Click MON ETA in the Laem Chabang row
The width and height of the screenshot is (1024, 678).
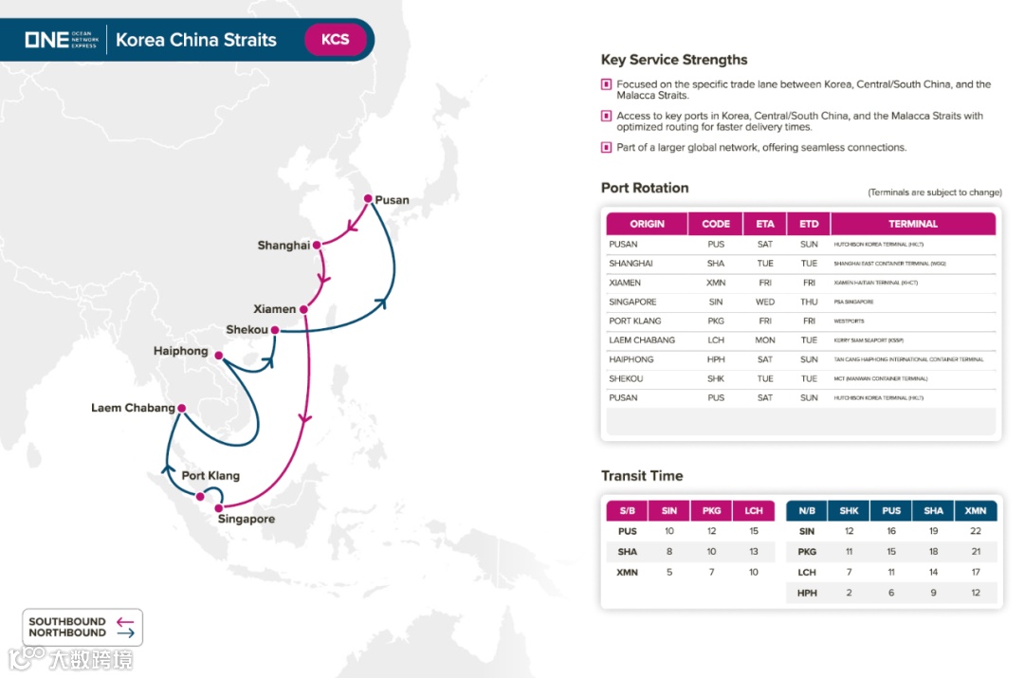coord(765,340)
